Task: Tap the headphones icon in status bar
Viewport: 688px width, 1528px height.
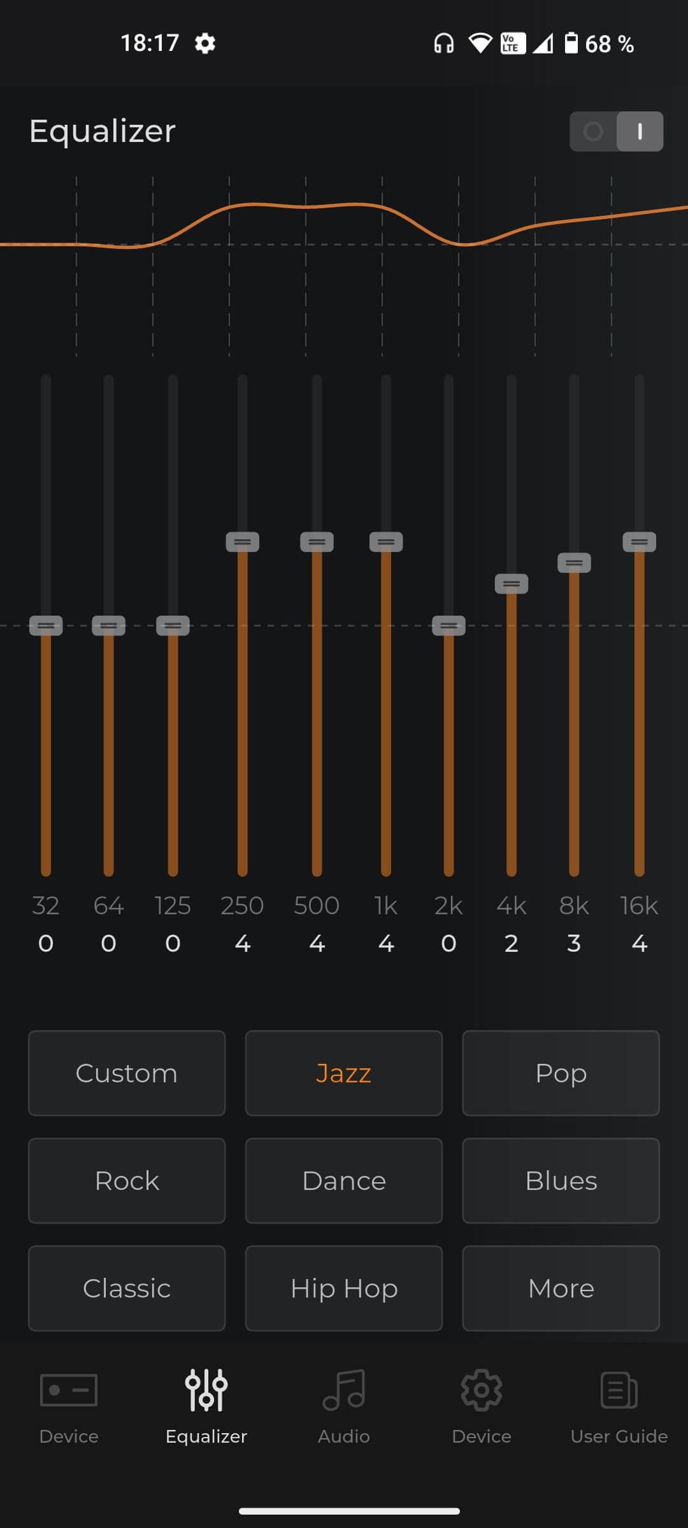Action: pyautogui.click(x=443, y=44)
